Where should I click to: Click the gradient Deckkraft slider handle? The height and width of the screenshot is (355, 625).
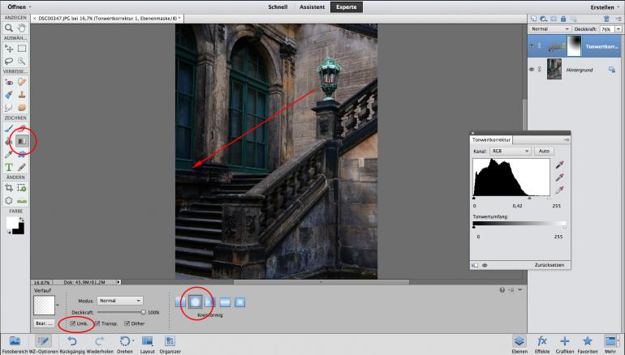pyautogui.click(x=143, y=312)
